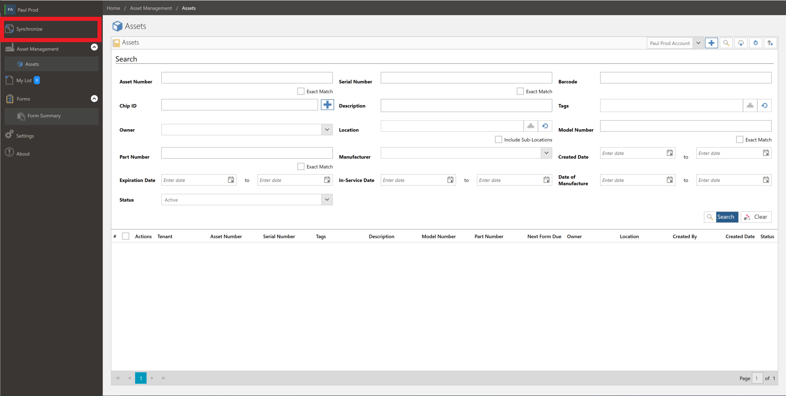Click the magnifier toolbar icon beside the plus

click(x=726, y=43)
